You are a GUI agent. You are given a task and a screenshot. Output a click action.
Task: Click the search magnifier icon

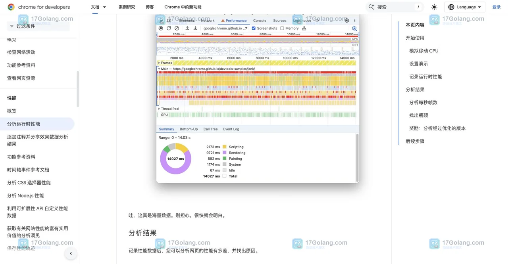[x=371, y=7]
